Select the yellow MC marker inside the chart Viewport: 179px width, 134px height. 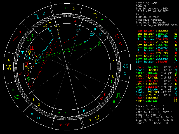coord(57,28)
